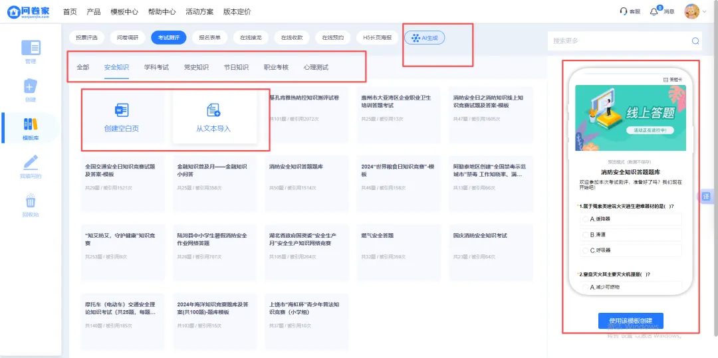Image resolution: width=718 pixels, height=358 pixels.
Task: Open 活动方案 in top navigation
Action: tap(199, 12)
